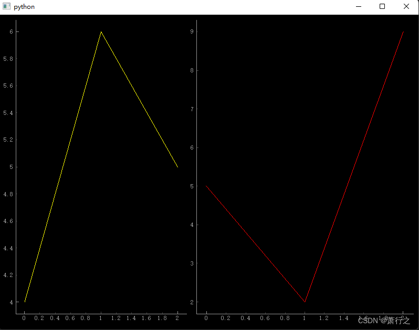
Task: Click the left plot x-axis label 0.2
Action: [39, 318]
